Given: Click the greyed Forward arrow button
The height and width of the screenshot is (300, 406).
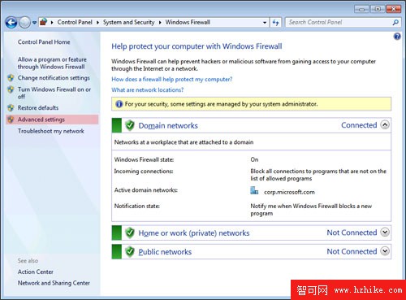Looking at the screenshot, I should 25,23.
